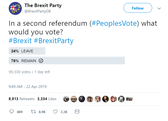The width and height of the screenshot is (168, 121).
Task: Like the tweet with heart icon
Action: tap(55, 112)
